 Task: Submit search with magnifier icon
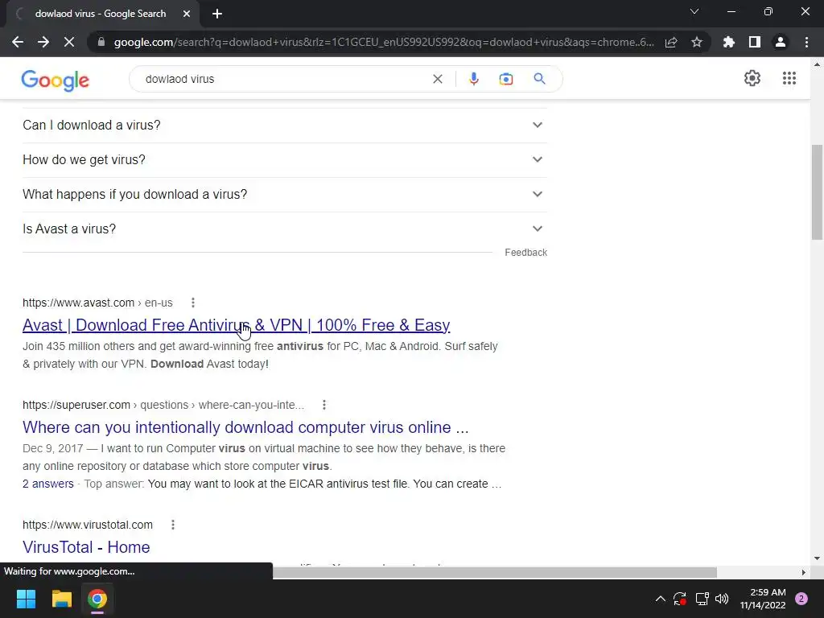tap(539, 79)
